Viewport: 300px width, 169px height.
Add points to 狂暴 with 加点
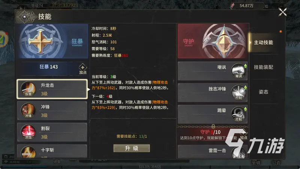[x=82, y=69]
